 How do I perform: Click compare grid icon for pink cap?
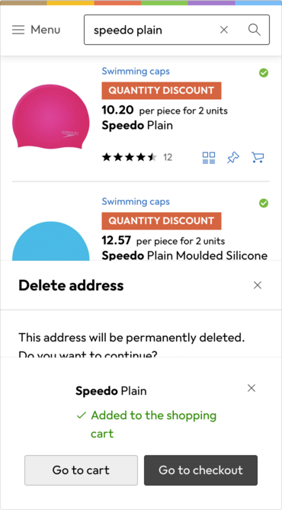point(209,158)
